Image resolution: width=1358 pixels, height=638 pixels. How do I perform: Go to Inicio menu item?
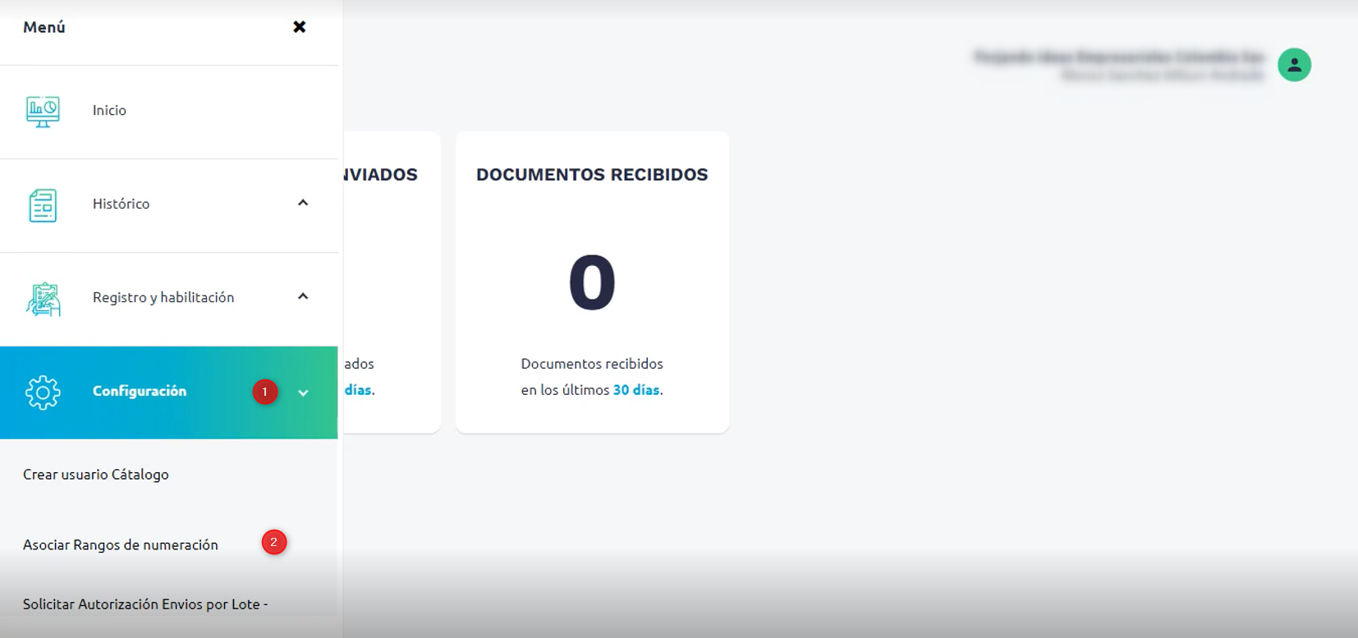click(x=109, y=110)
